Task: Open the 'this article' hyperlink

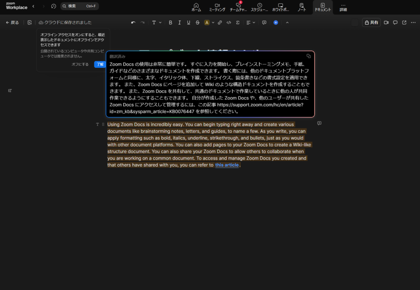Action: pyautogui.click(x=226, y=165)
